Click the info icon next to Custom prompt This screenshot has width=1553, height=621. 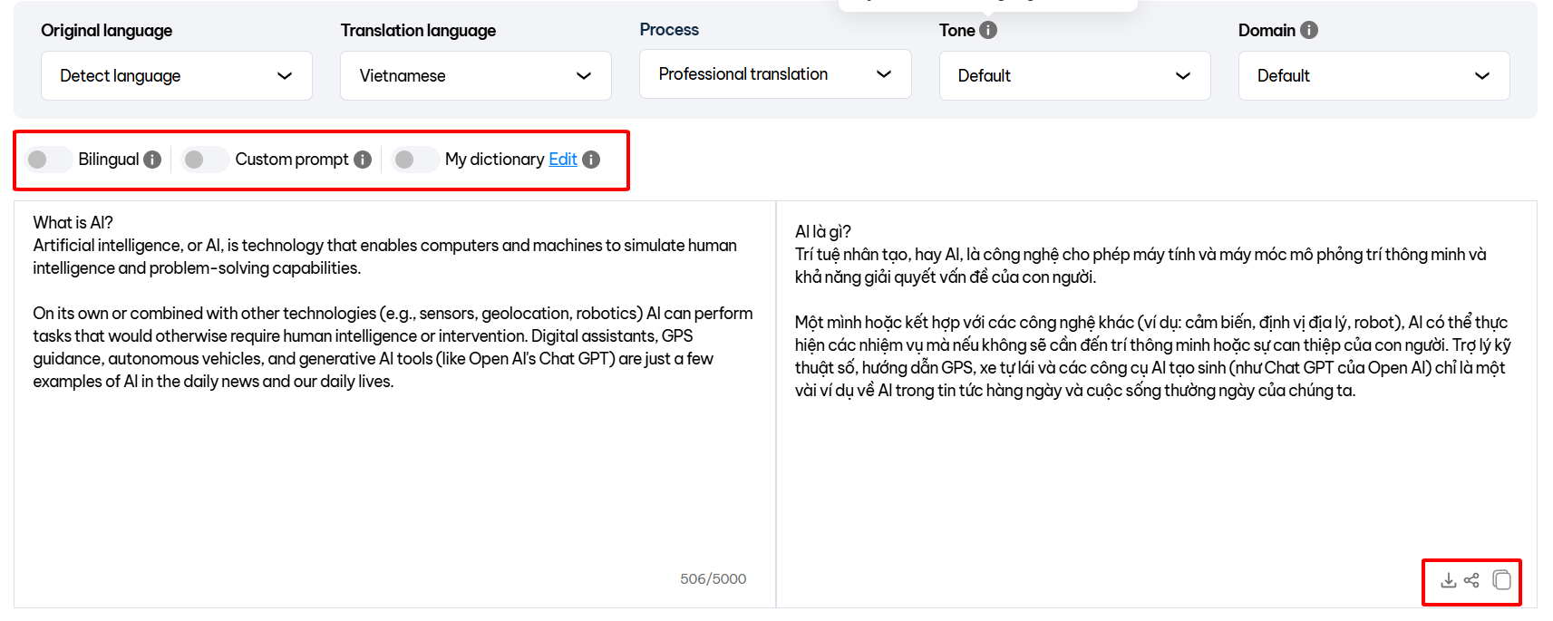coord(363,160)
